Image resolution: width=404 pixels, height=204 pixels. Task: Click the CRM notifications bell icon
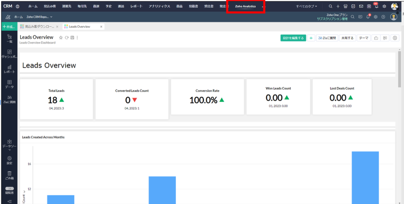[376, 6]
